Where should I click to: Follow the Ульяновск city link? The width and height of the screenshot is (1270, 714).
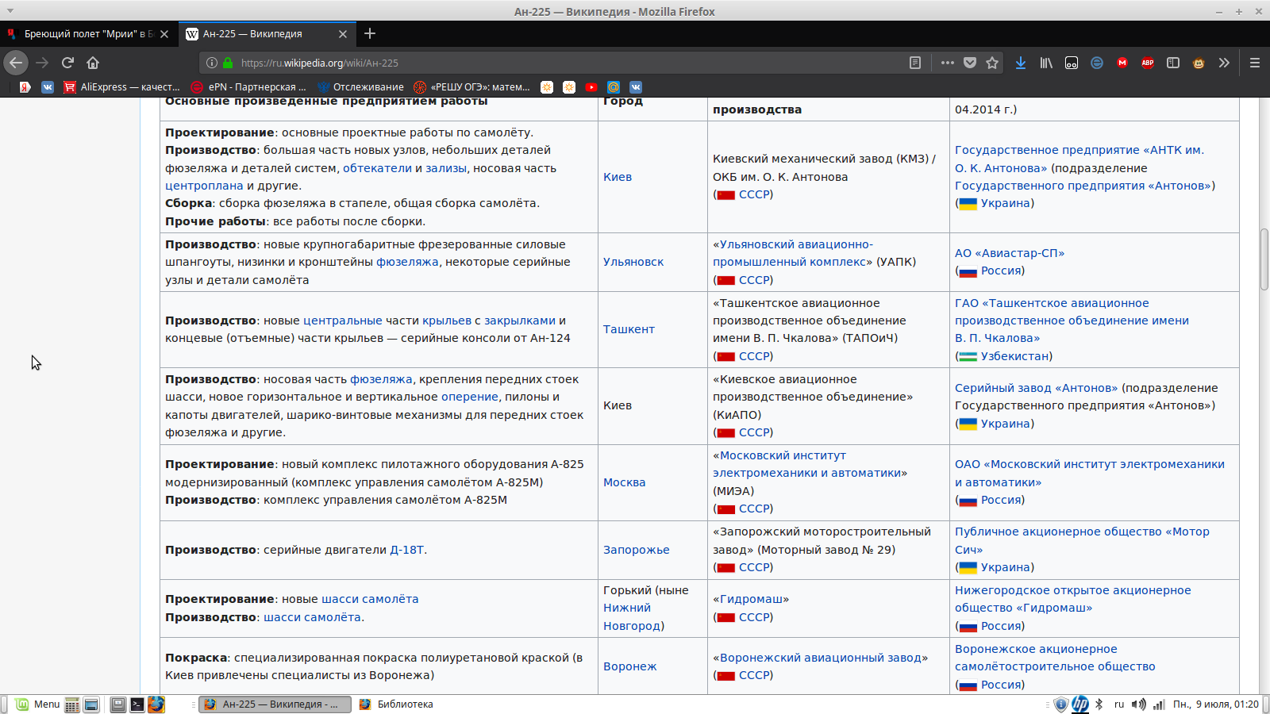pyautogui.click(x=633, y=262)
